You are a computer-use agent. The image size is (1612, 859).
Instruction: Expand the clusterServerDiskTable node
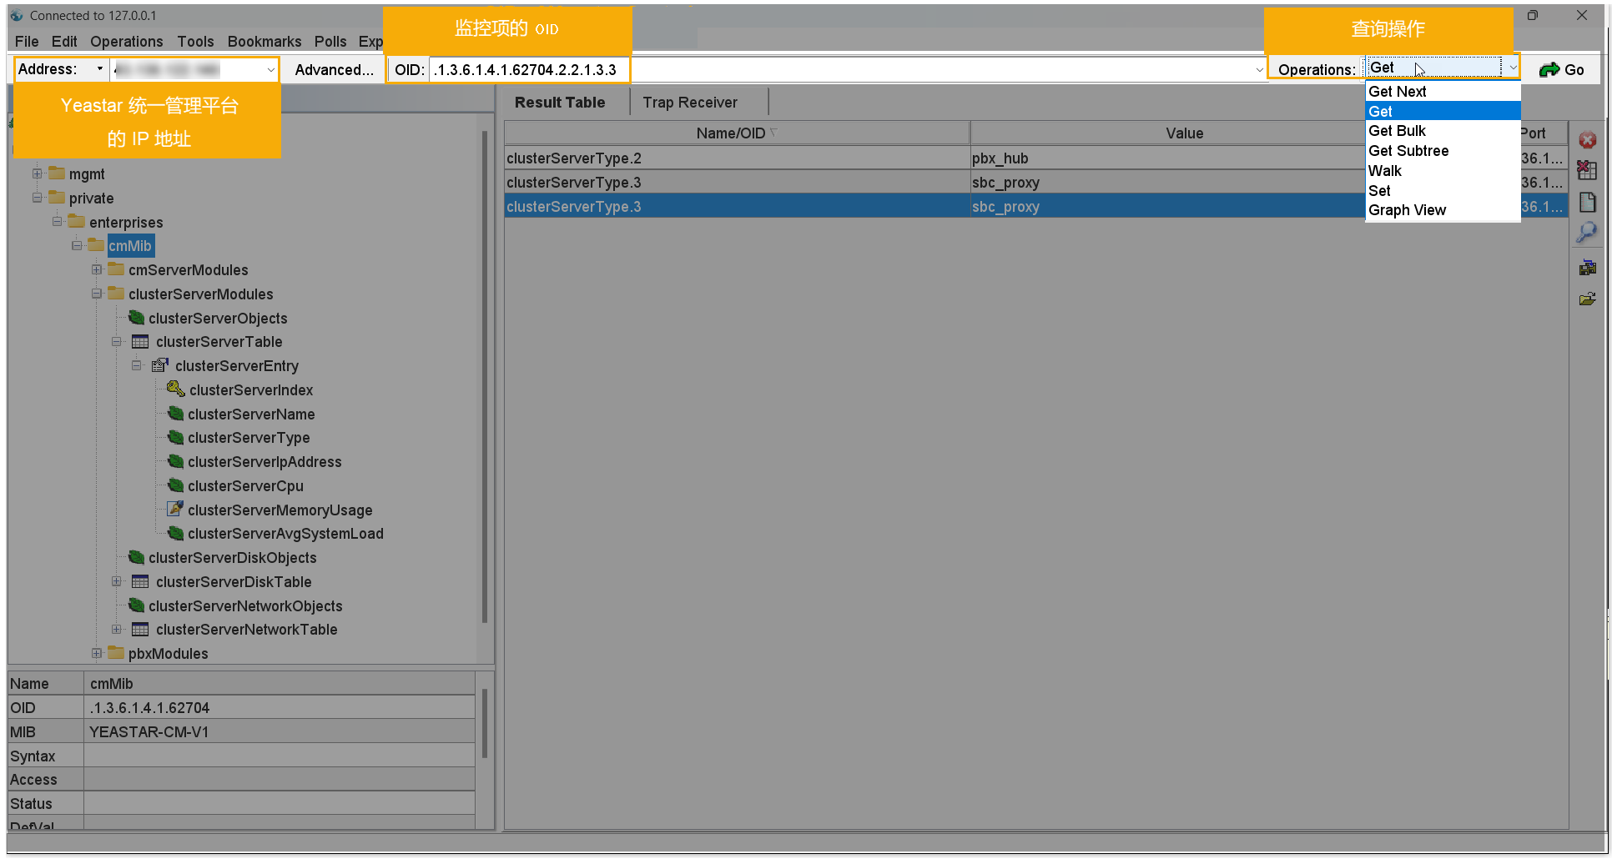coord(117,582)
